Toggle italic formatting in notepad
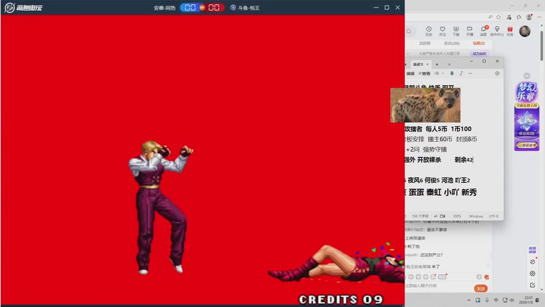 pos(461,74)
